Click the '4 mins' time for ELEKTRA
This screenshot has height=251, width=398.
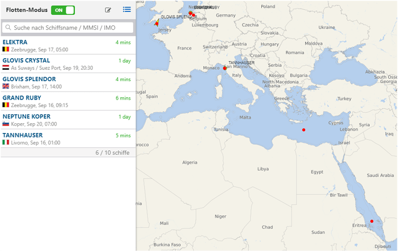[123, 42]
